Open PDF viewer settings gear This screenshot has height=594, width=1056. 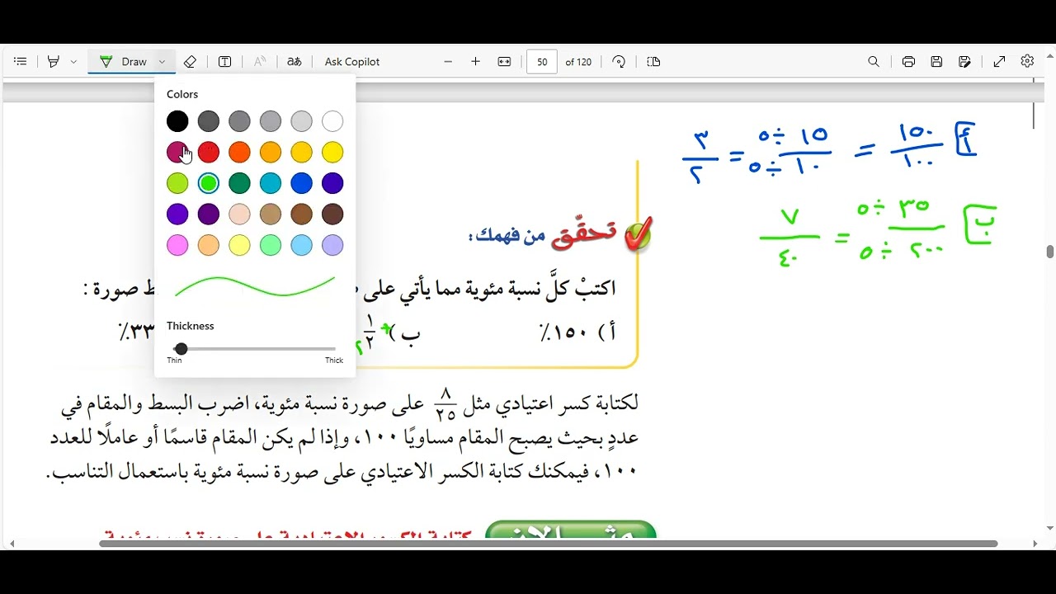1027,62
